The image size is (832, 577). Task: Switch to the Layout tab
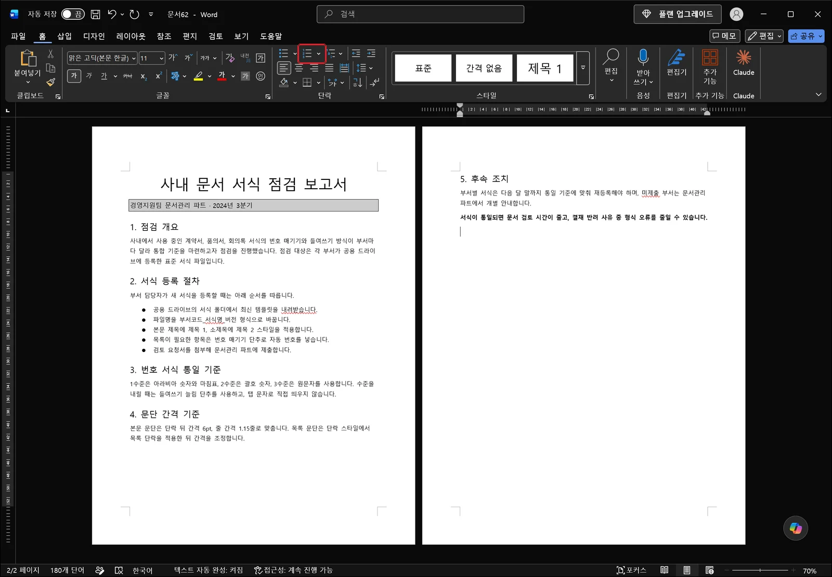(131, 36)
